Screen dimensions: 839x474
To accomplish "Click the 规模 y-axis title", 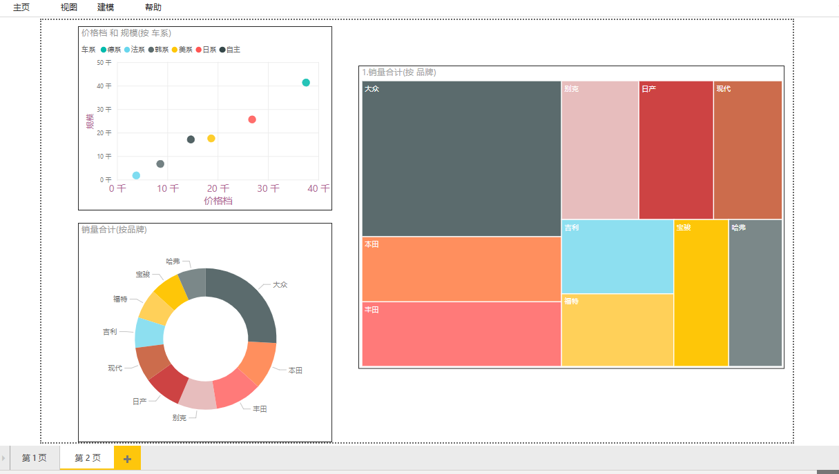I will (x=90, y=121).
